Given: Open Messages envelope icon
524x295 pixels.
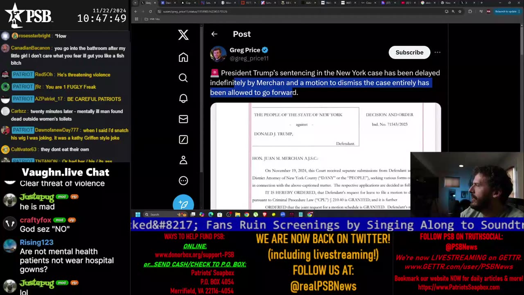Looking at the screenshot, I should click(183, 119).
